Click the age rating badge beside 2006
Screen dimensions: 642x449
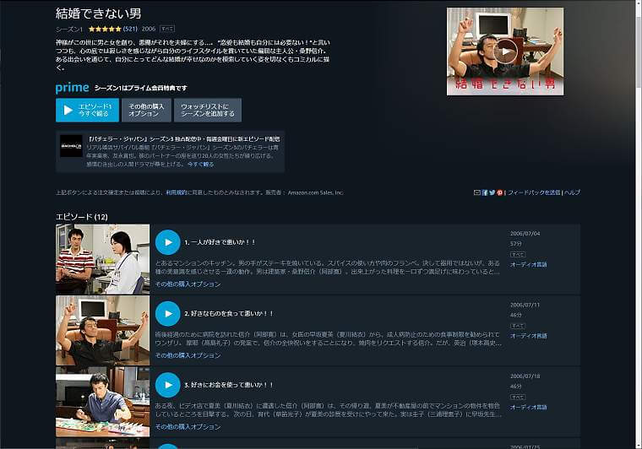click(167, 29)
